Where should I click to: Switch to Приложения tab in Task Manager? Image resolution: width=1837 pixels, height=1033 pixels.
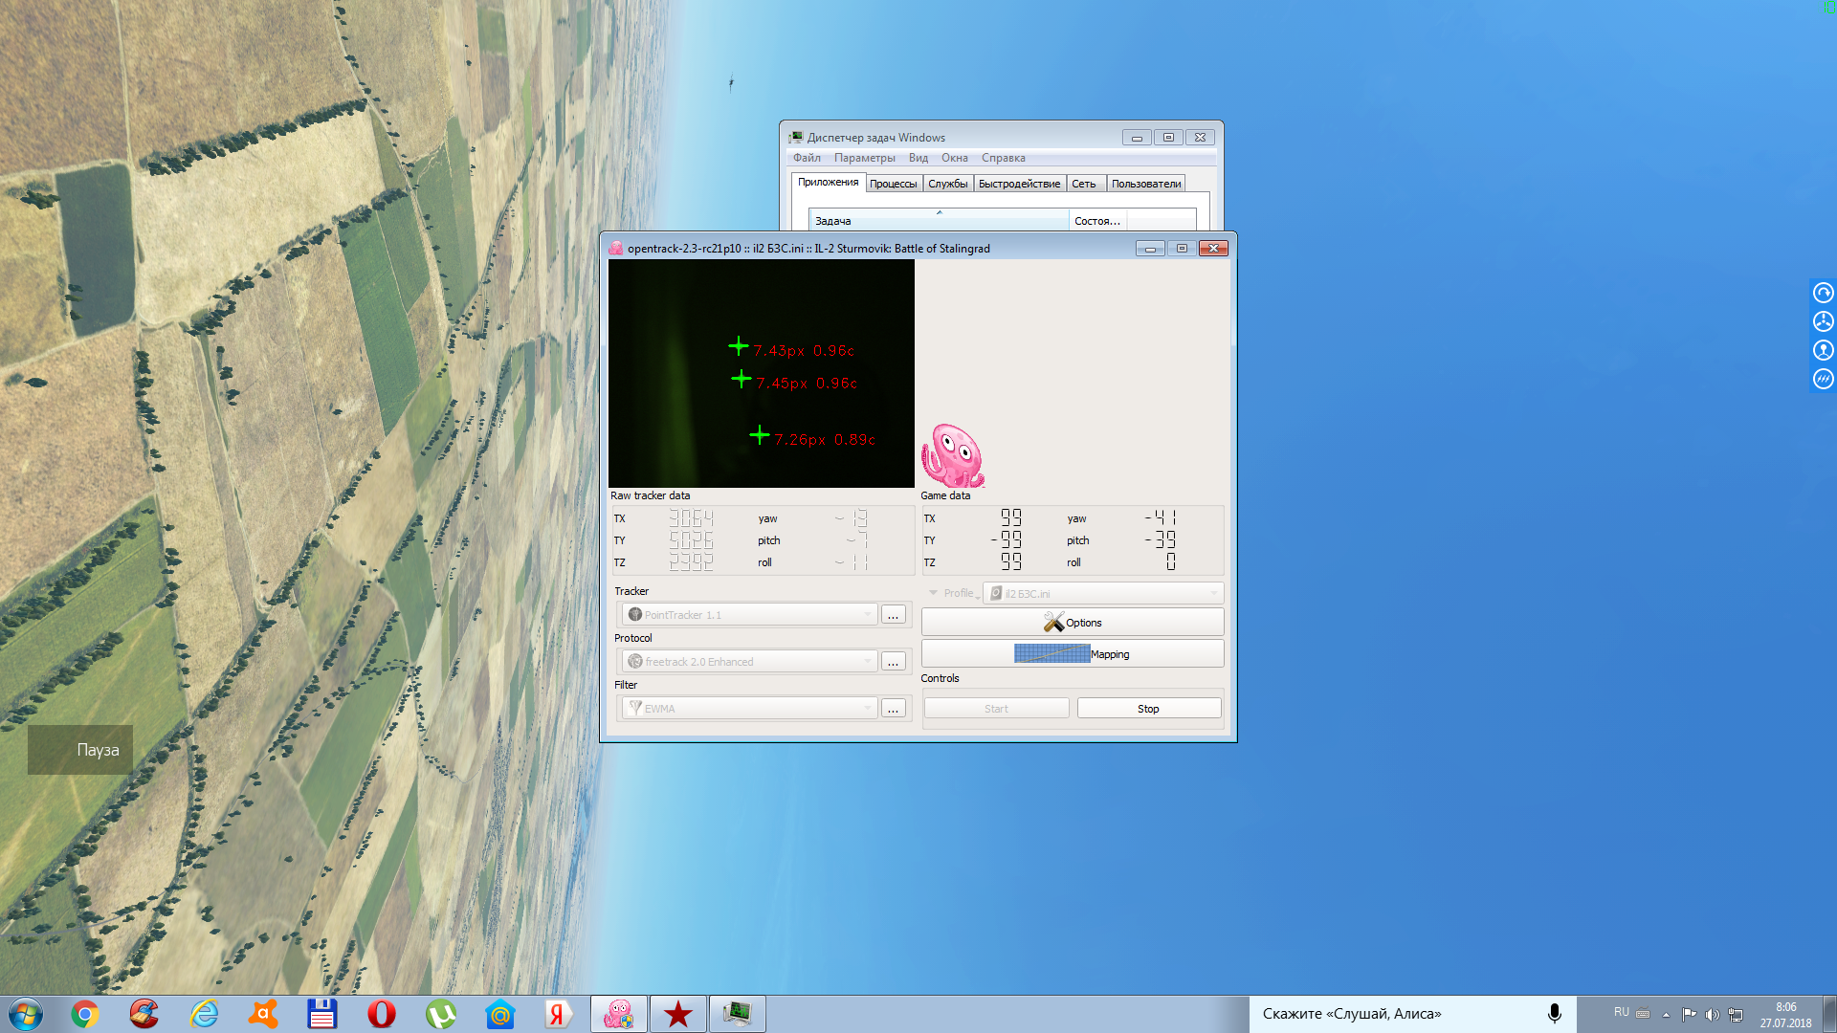[829, 183]
